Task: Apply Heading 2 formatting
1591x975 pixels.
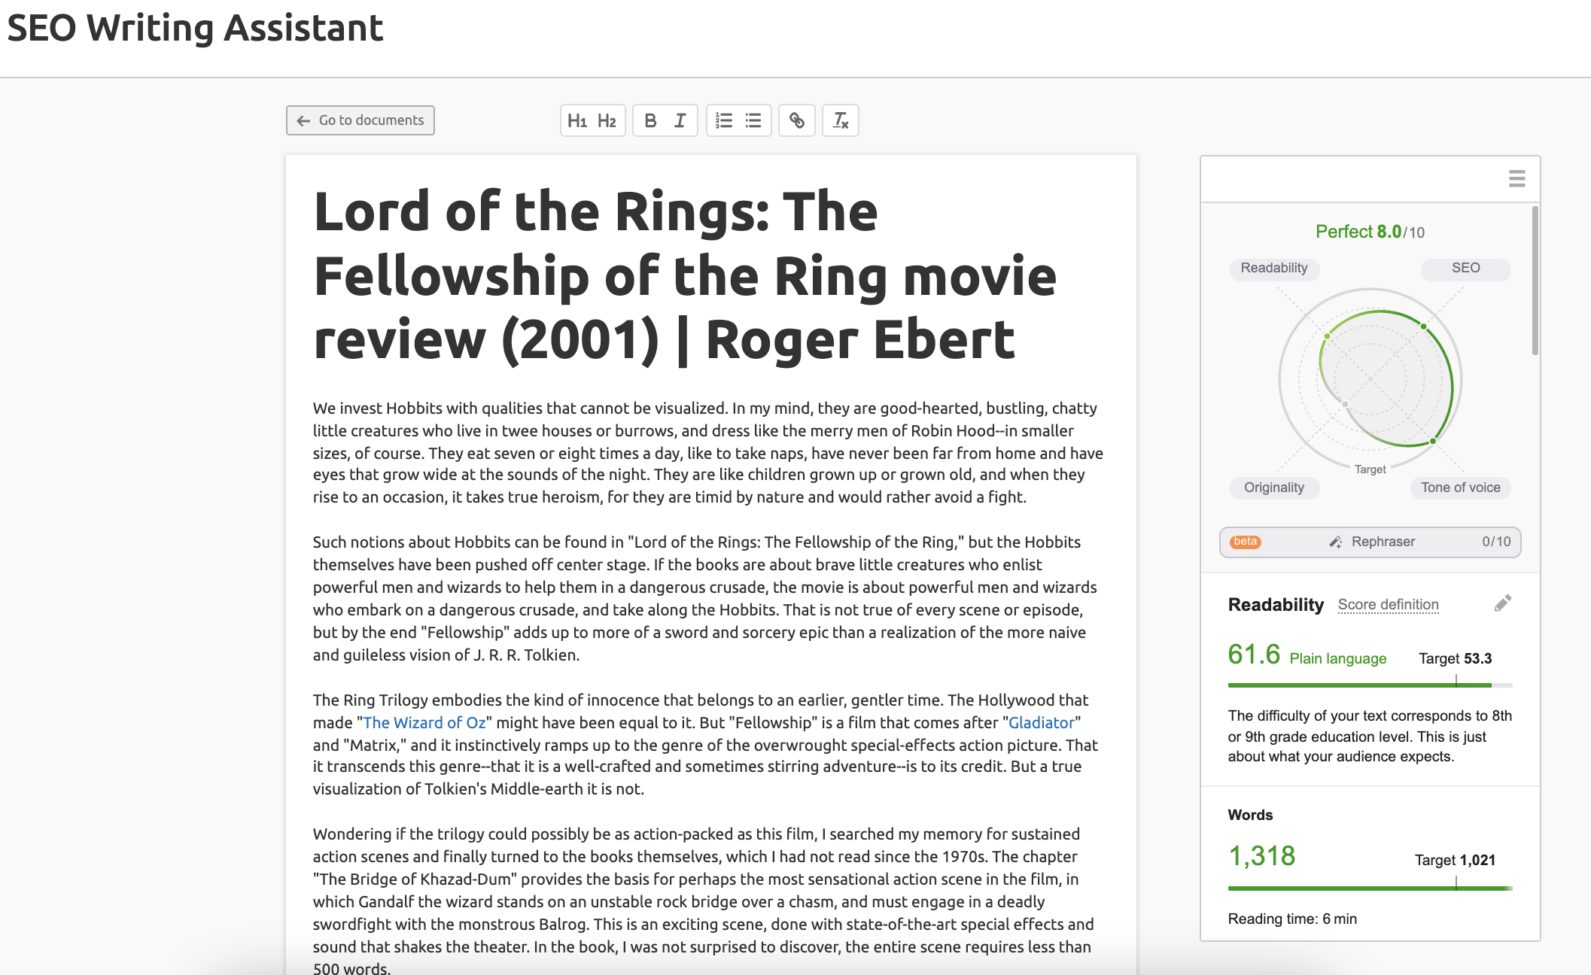Action: click(607, 120)
